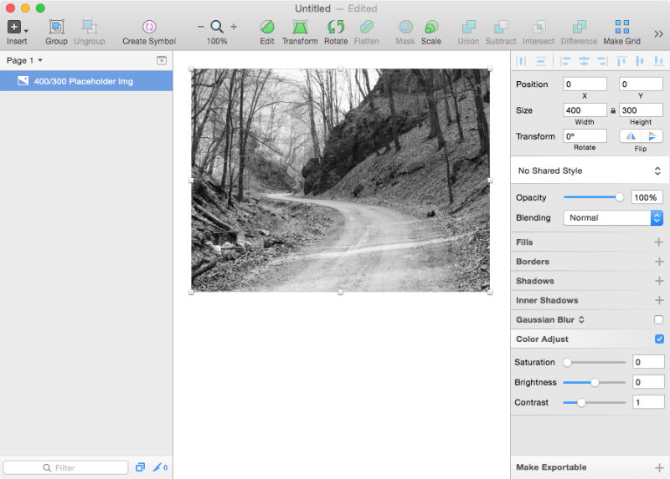Click the Scale tool icon
The height and width of the screenshot is (479, 670).
pos(431,27)
